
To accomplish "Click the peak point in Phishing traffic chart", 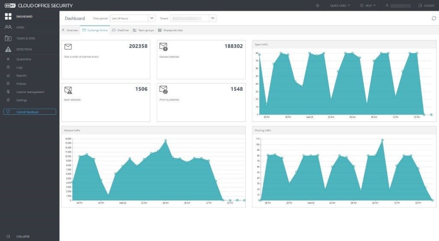I will [x=382, y=140].
